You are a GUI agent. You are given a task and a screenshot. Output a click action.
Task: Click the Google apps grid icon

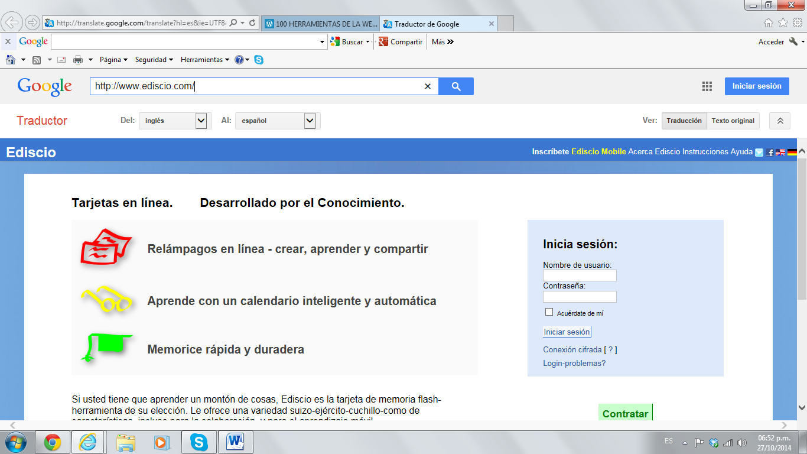point(707,86)
